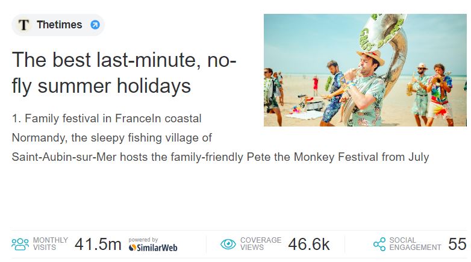This screenshot has height=262, width=471.
Task: Open the 'best last-minute, no-fly summer holidays' headline
Action: click(123, 73)
